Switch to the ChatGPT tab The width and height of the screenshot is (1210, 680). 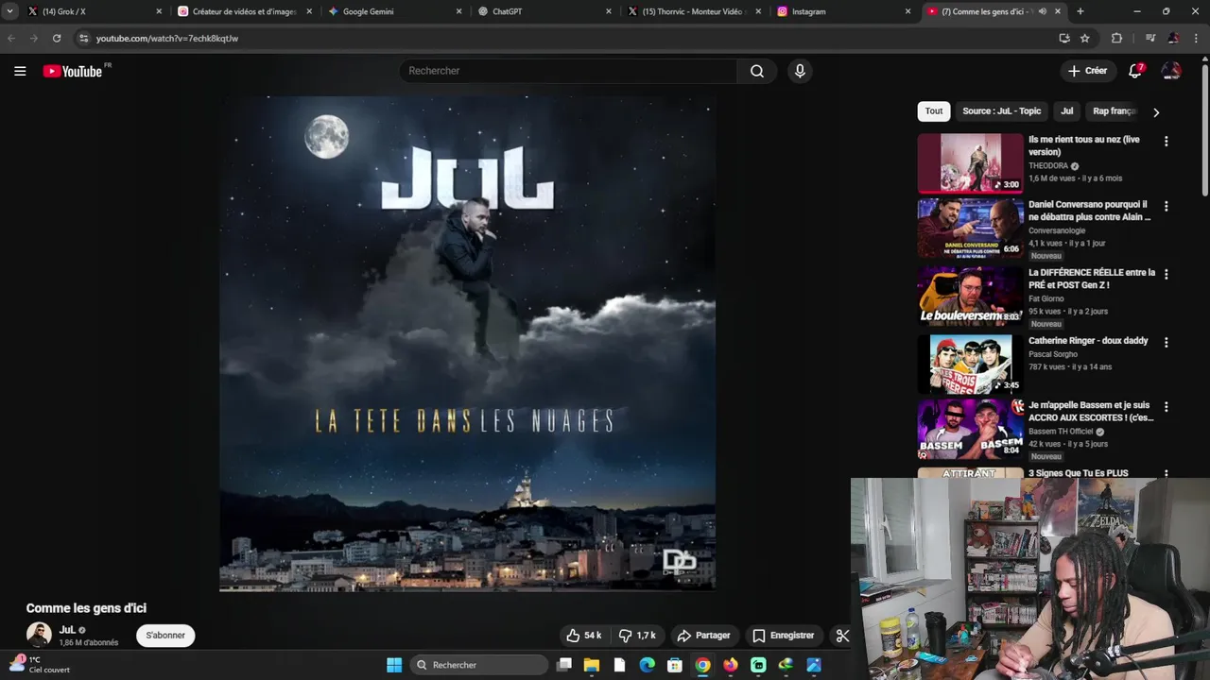[x=544, y=11]
